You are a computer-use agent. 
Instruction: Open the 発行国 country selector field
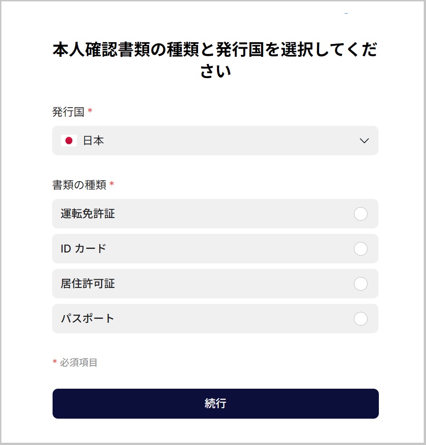click(x=215, y=141)
